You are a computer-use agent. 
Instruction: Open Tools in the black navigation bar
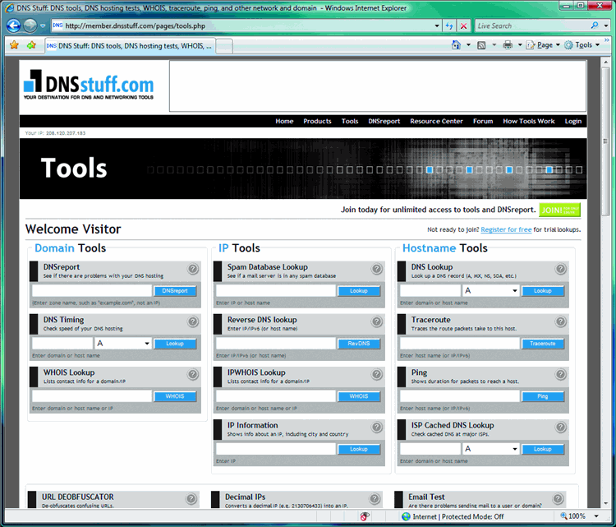click(350, 121)
